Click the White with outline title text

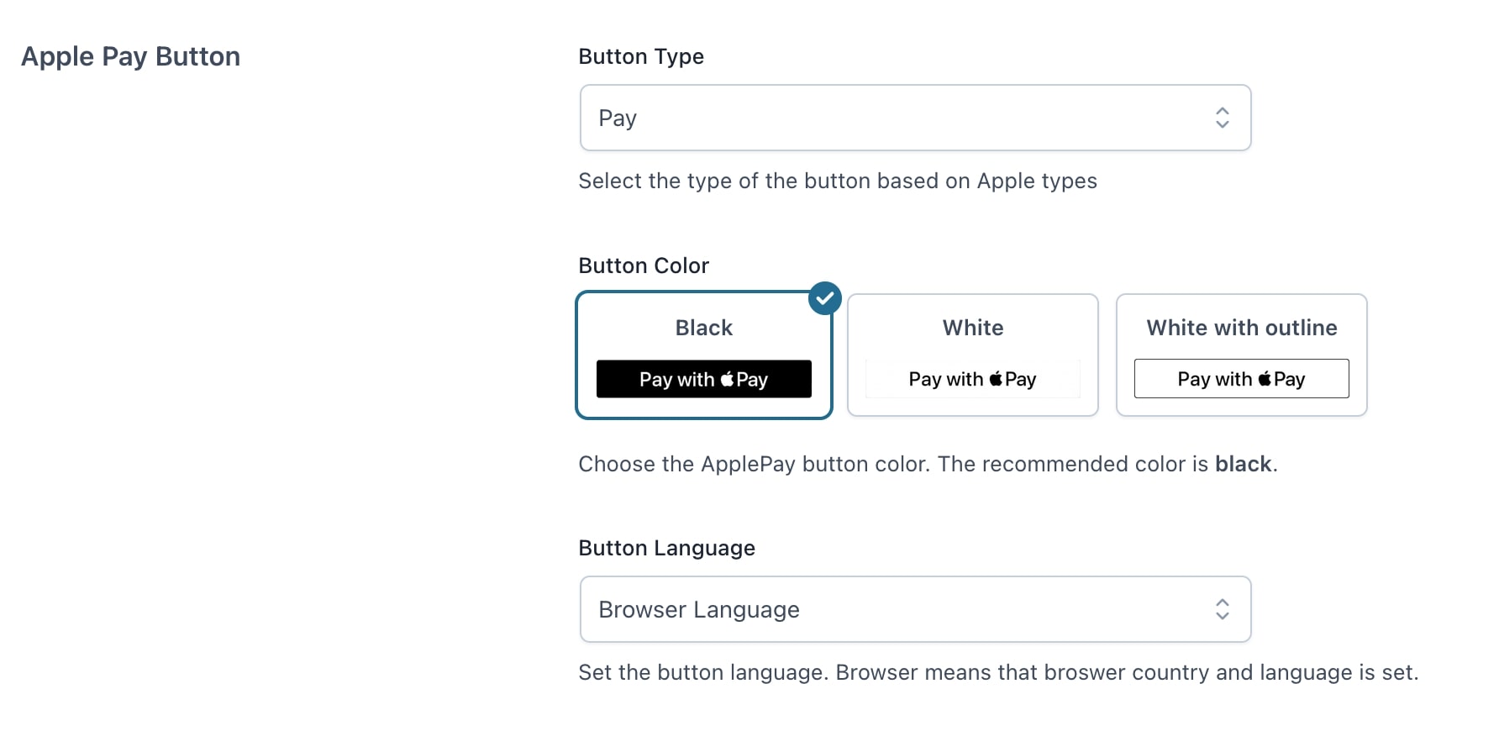[1242, 328]
